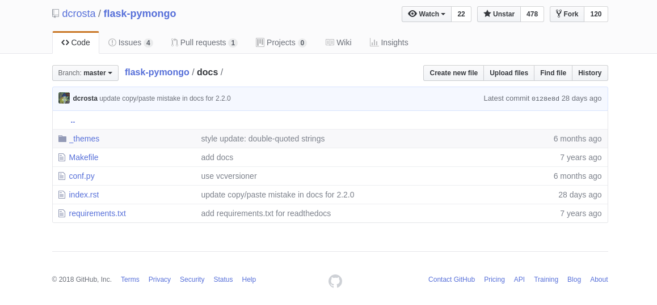Open Terms footer link
This screenshot has width=657, height=305.
pyautogui.click(x=130, y=280)
